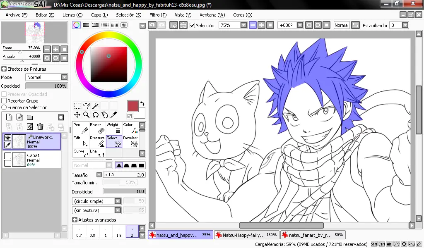Delete layer with trash icon

pos(40,126)
